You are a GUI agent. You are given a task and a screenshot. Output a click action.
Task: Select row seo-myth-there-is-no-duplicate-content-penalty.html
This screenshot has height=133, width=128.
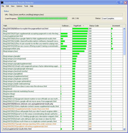[x=63, y=121]
